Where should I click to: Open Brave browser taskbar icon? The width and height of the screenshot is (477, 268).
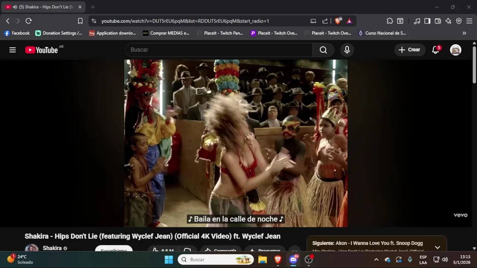point(278,260)
